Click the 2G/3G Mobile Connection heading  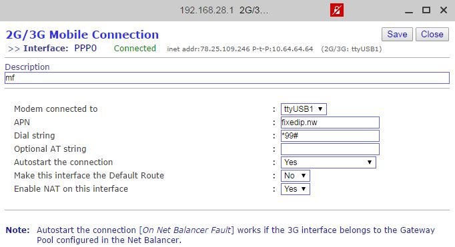point(83,35)
